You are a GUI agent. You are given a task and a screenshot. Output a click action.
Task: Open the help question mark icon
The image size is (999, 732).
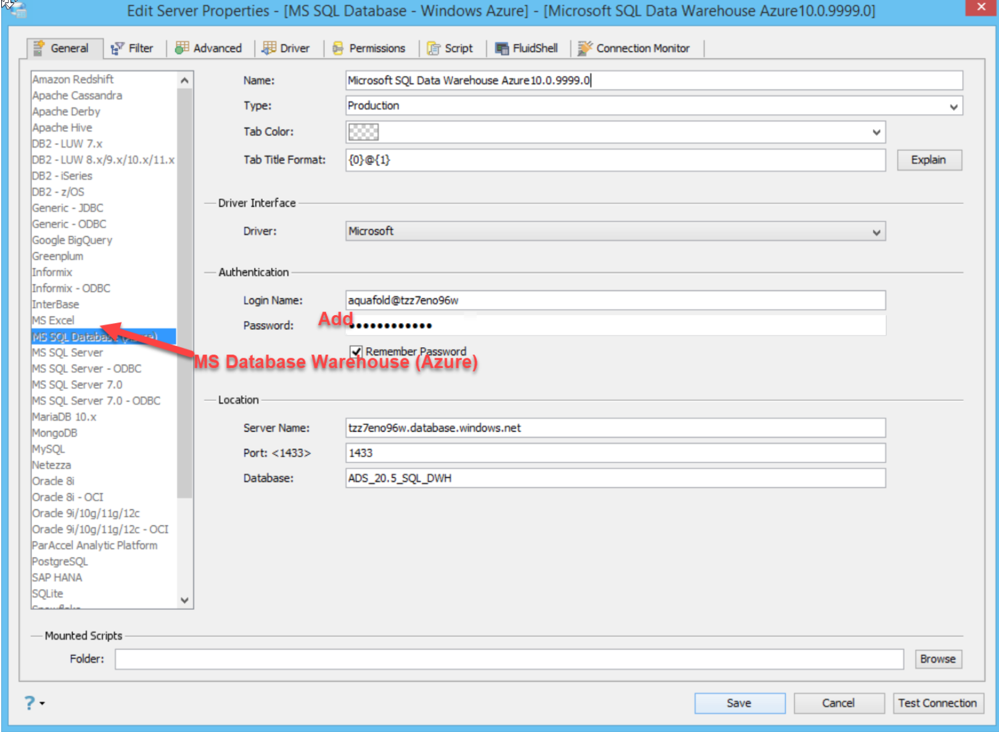(x=30, y=702)
